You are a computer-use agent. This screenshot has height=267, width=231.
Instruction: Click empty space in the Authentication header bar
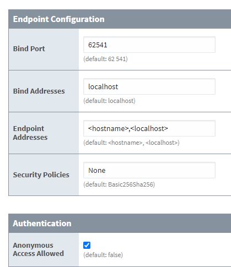(151, 224)
